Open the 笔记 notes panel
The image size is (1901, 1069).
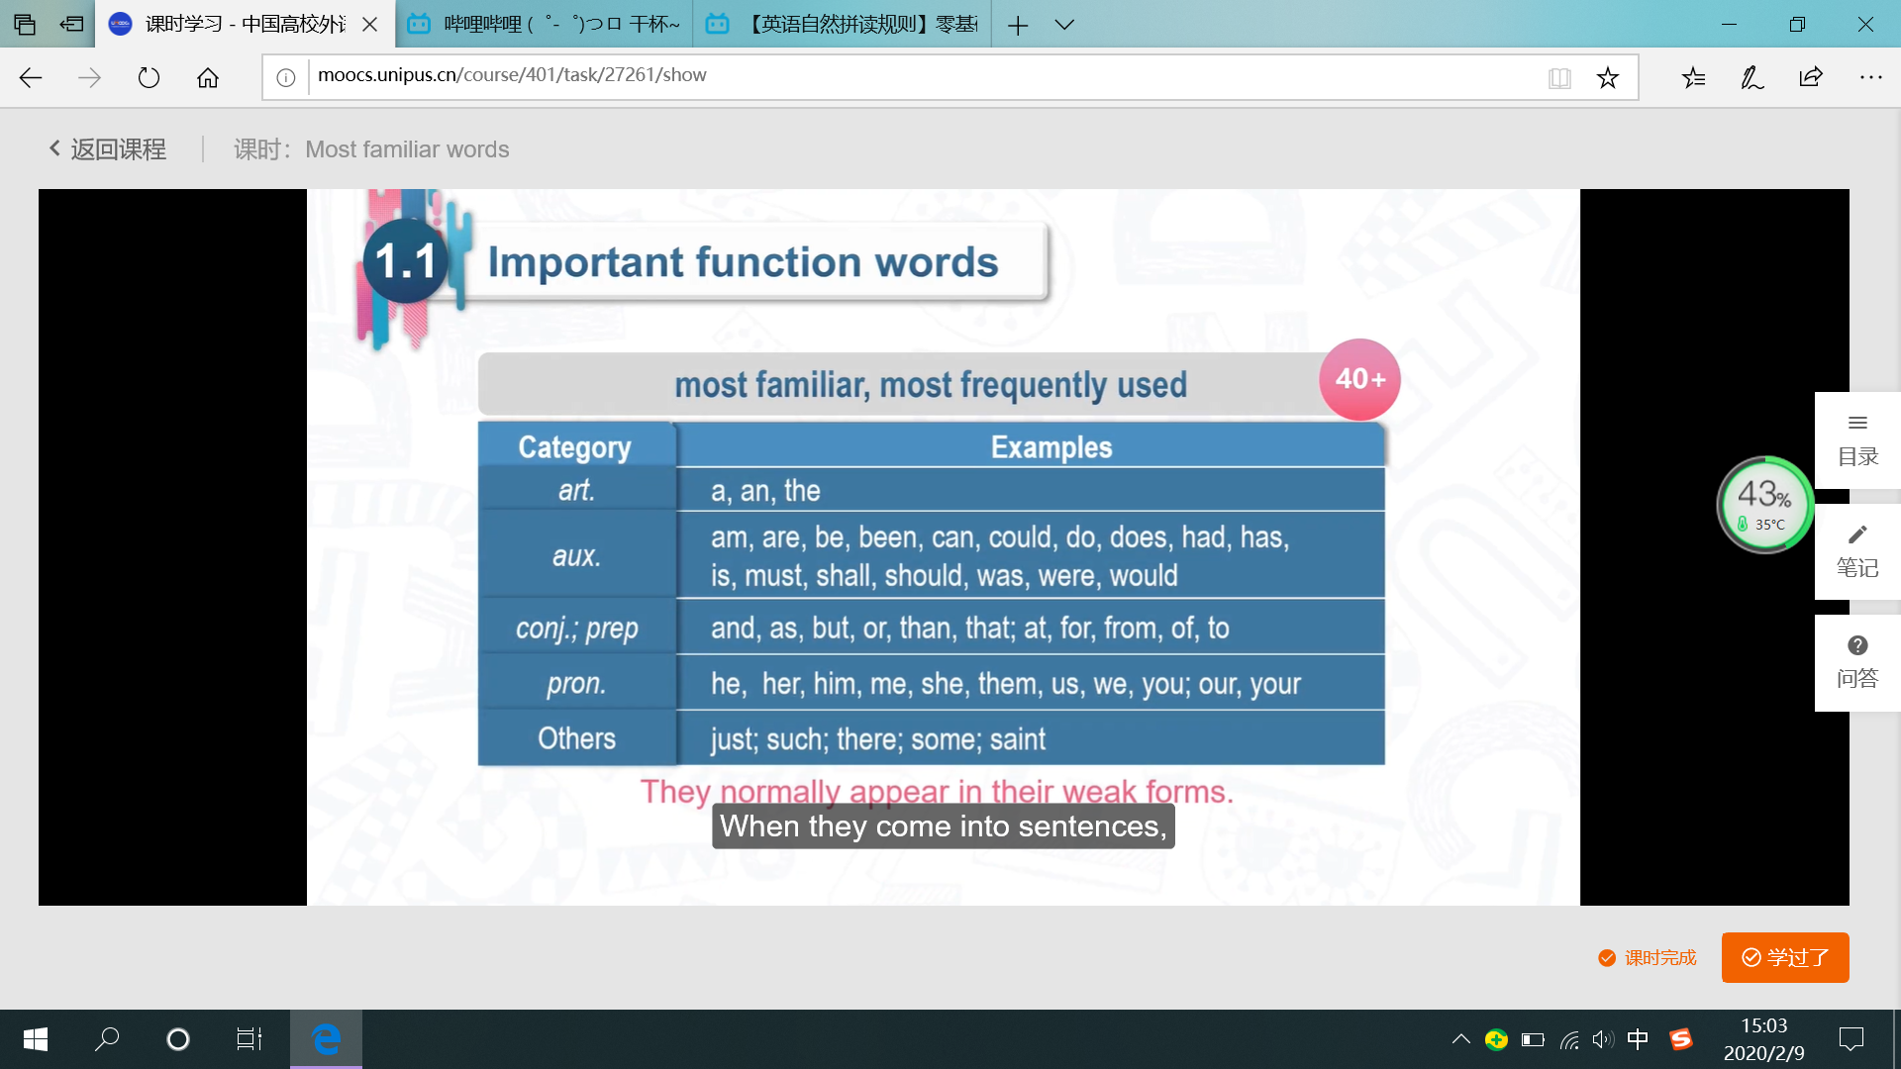tap(1857, 551)
